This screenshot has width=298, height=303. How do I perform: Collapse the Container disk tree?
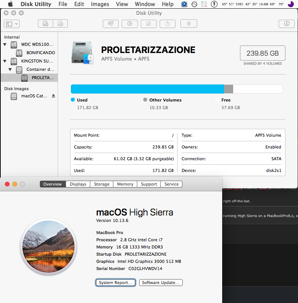[10, 69]
